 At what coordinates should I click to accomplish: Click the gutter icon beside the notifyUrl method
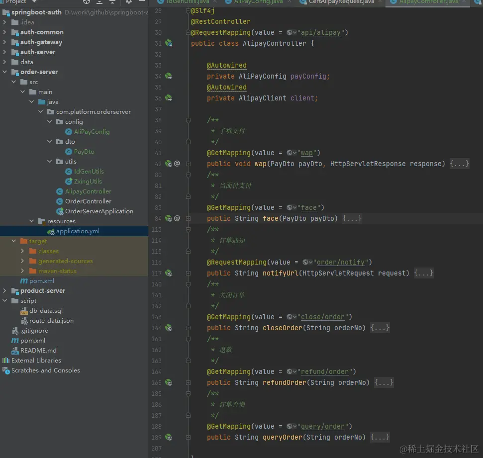169,273
